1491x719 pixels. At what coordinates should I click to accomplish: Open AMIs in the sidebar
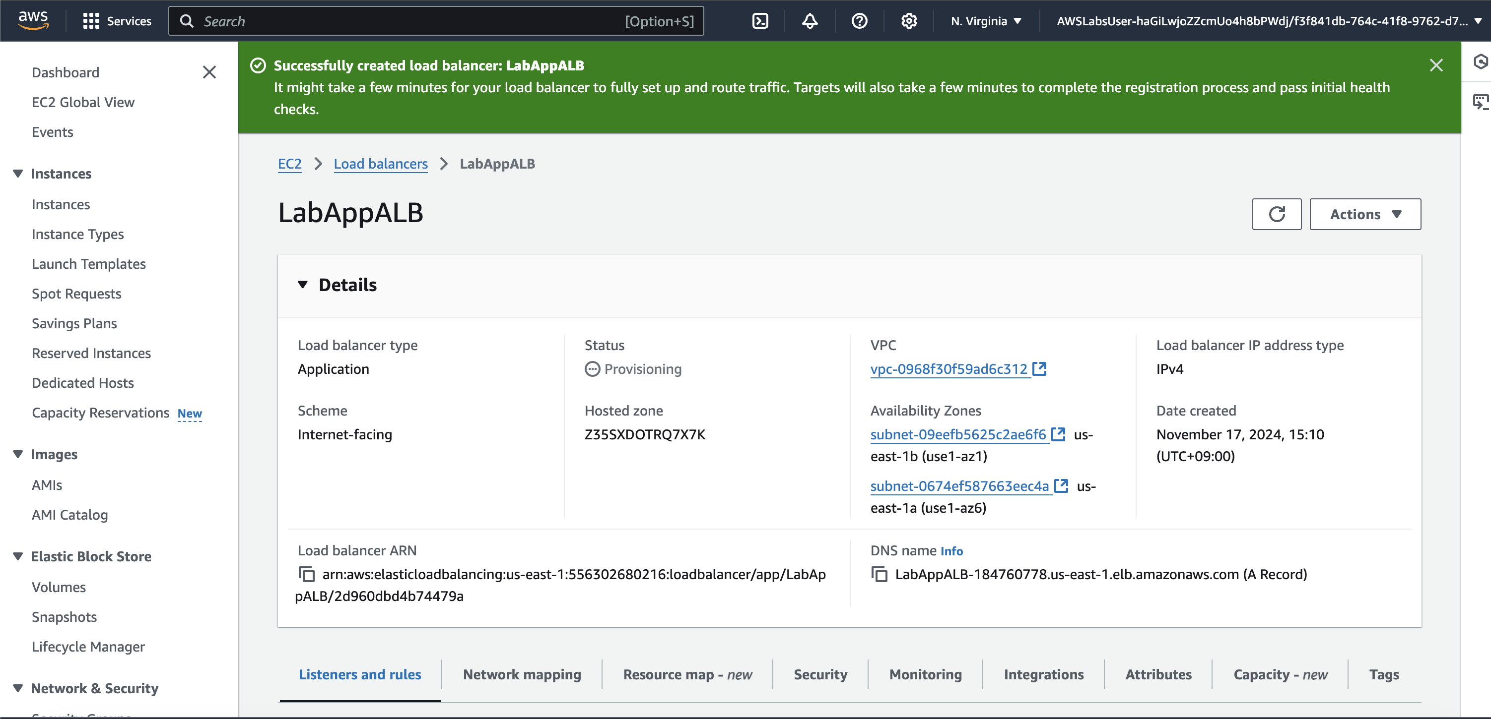click(x=47, y=485)
